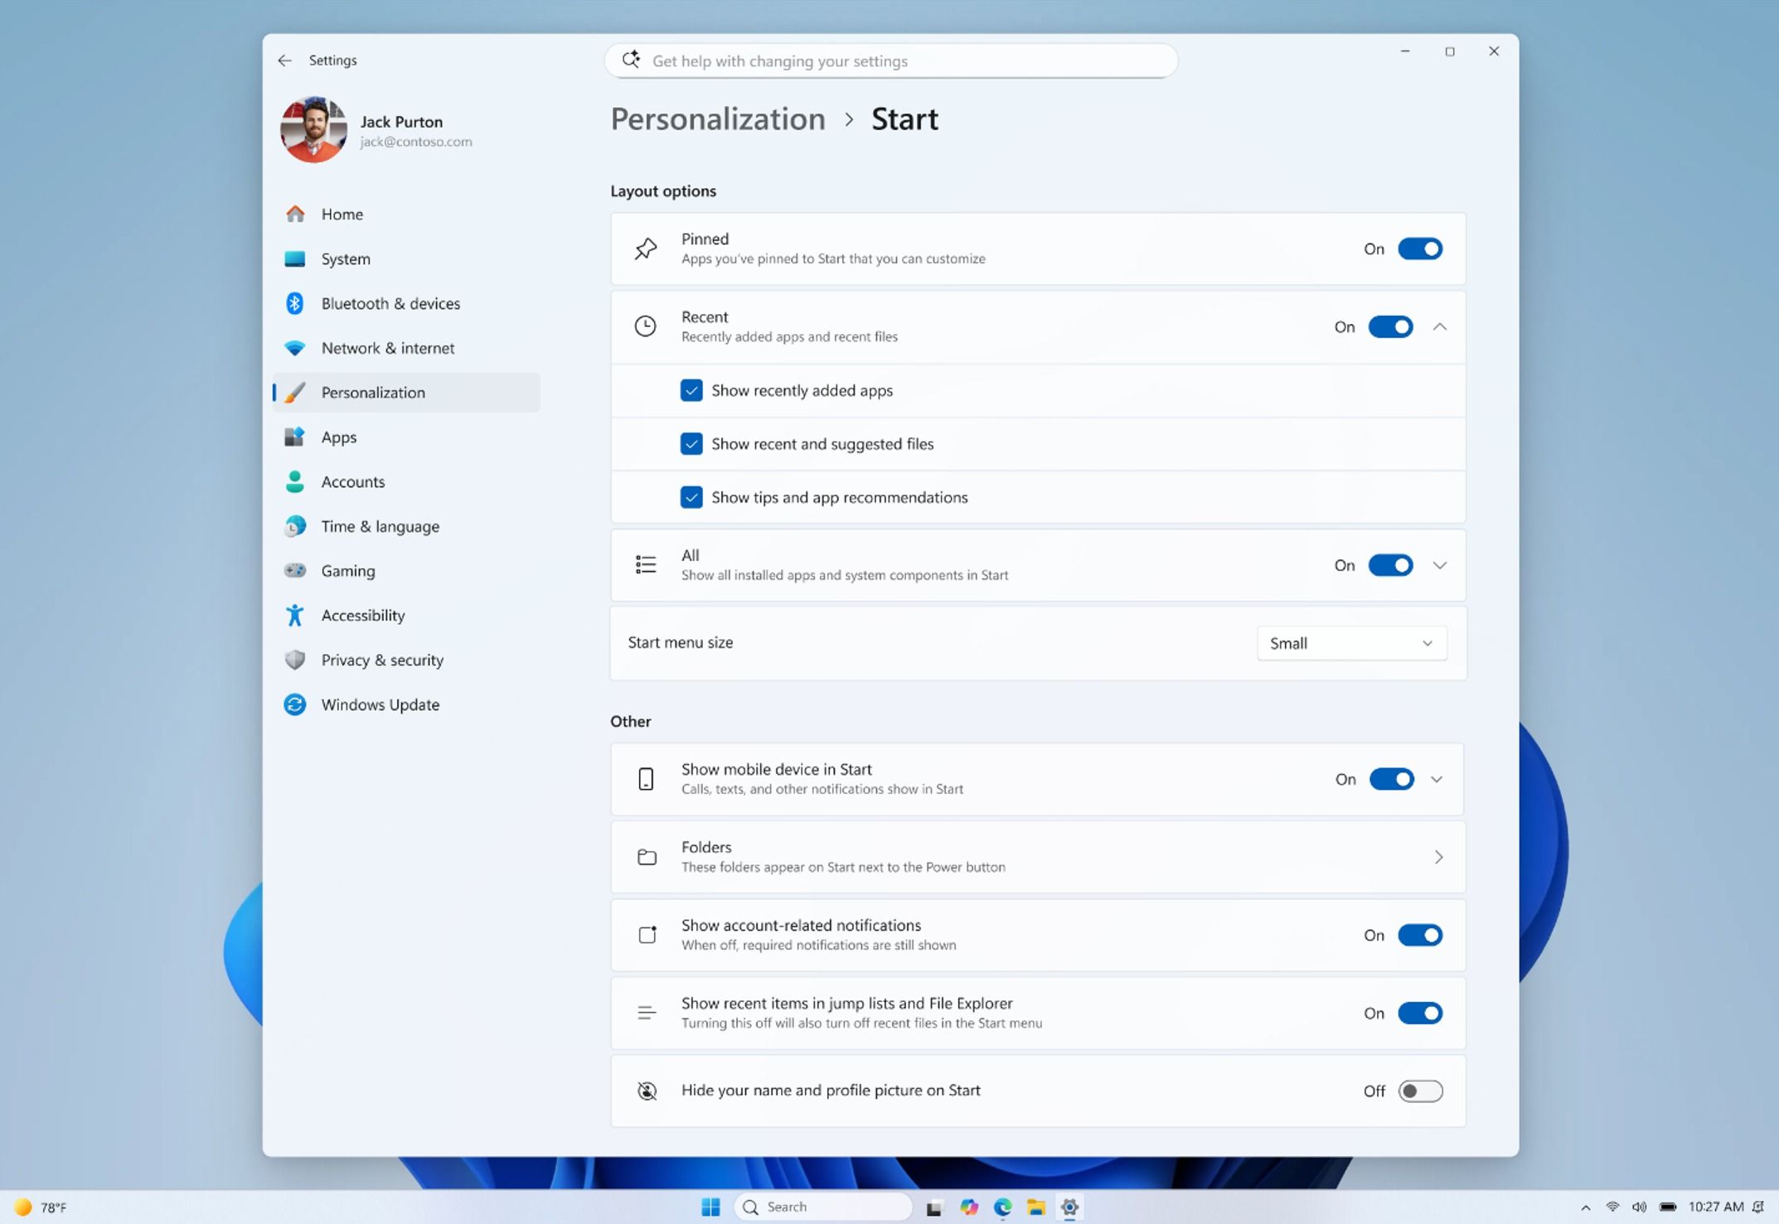Select Personalization in the sidebar
Viewport: 1779px width, 1224px height.
(x=406, y=392)
